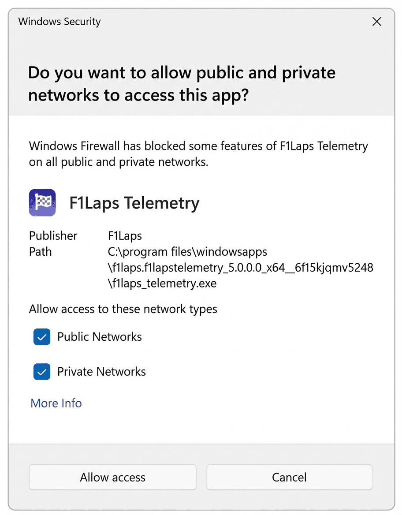Toggle Private Networks permission off
This screenshot has width=402, height=515.
41,371
